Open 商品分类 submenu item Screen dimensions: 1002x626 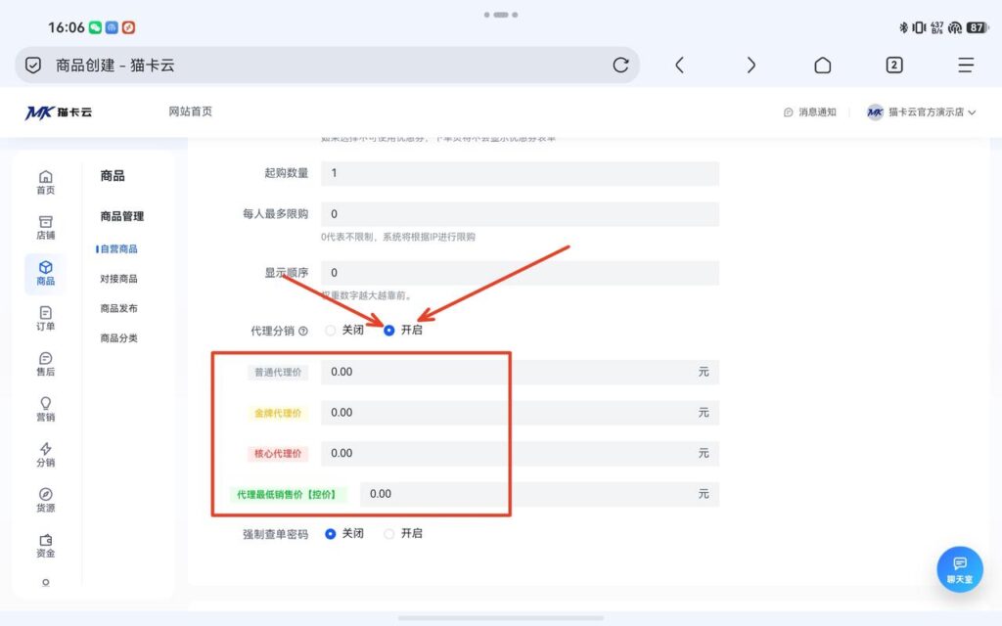pyautogui.click(x=118, y=338)
